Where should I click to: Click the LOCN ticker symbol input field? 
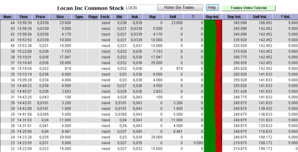pos(139,8)
